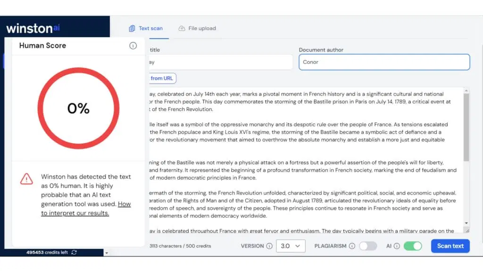The height and width of the screenshot is (271, 483).
Task: Expand the small arrow beside credits left
Action: pyautogui.click(x=106, y=253)
